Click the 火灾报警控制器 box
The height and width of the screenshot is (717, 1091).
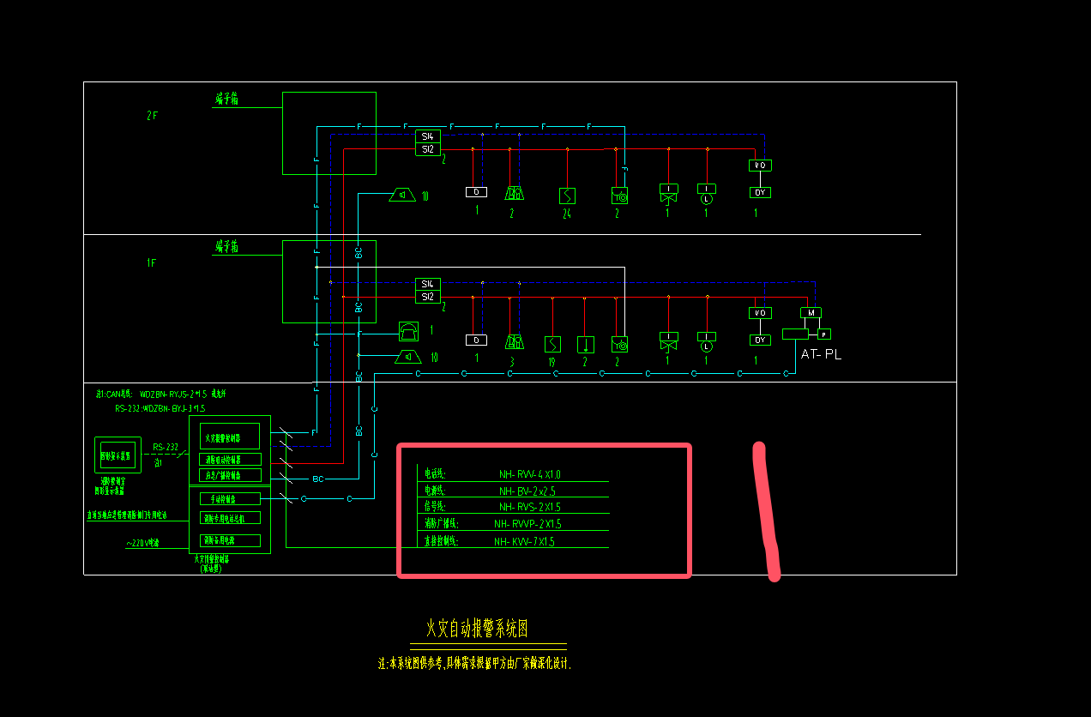229,436
